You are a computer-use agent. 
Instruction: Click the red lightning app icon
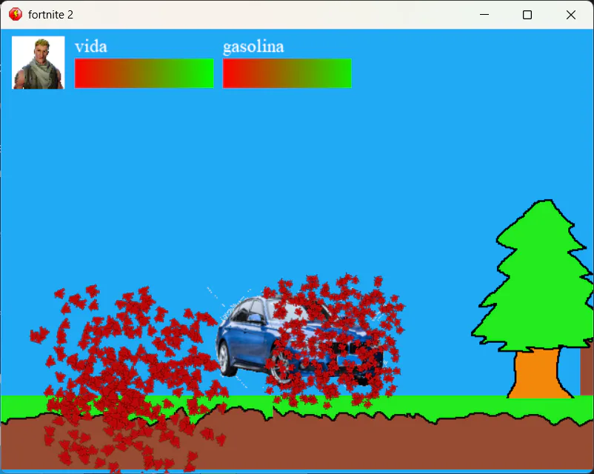pyautogui.click(x=16, y=14)
